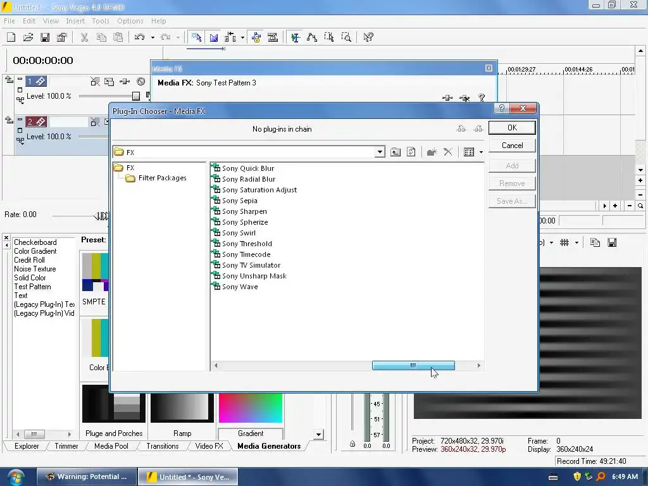Toggle Auto Ripple toolbar icon
648x486 pixels.
(x=230, y=37)
